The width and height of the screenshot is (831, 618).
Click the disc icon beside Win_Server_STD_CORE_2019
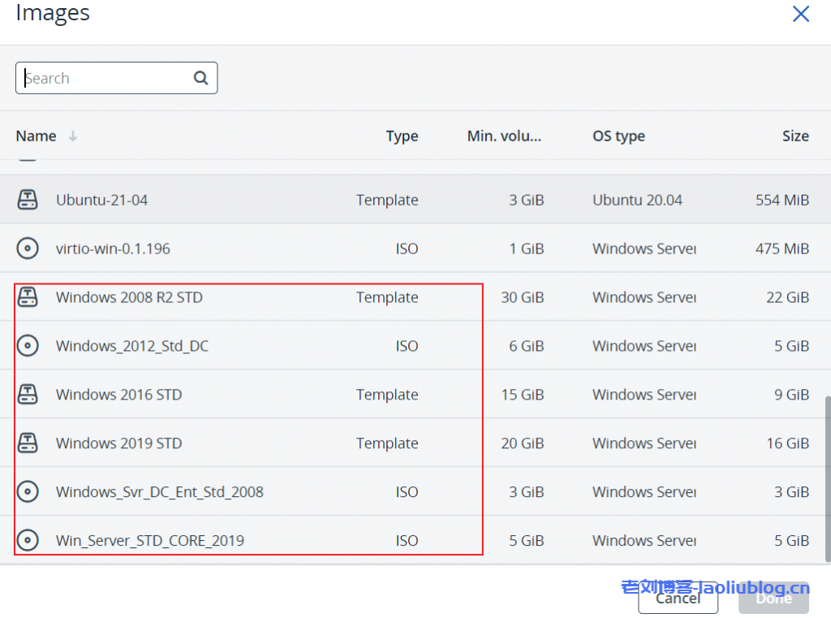[x=28, y=541]
